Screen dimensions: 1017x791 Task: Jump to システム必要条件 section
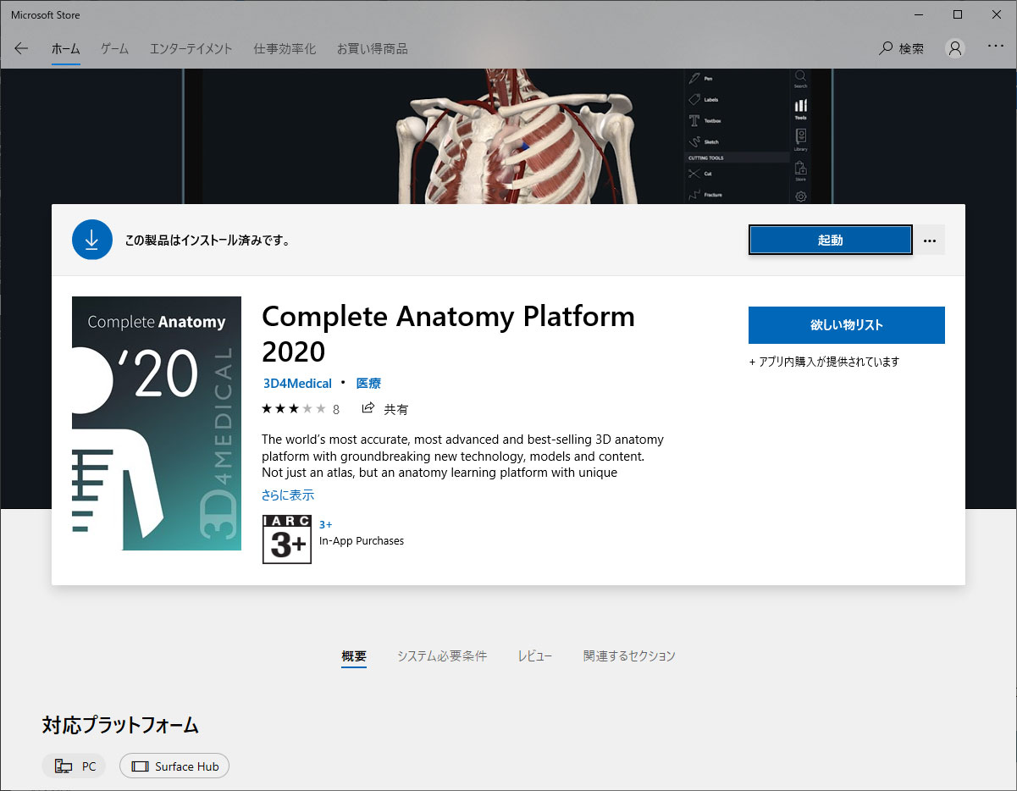click(442, 655)
